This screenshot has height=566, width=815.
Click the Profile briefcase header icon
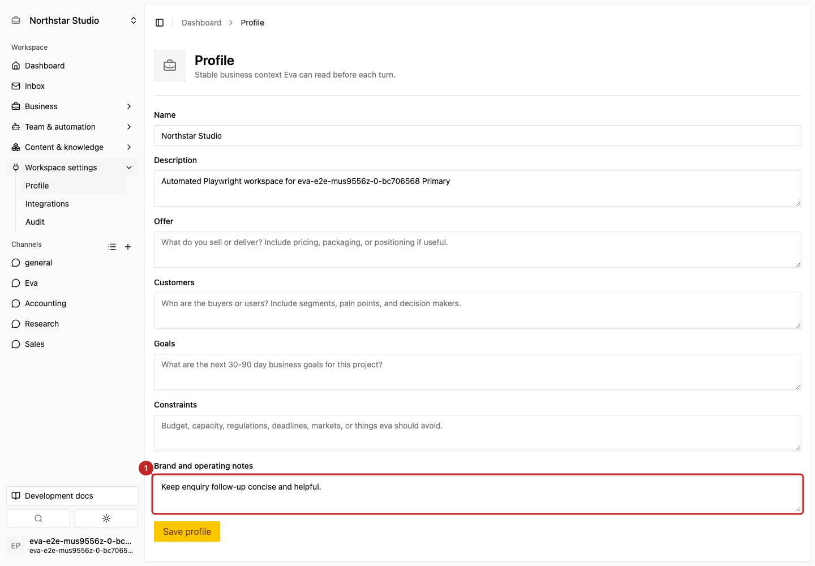(x=170, y=66)
